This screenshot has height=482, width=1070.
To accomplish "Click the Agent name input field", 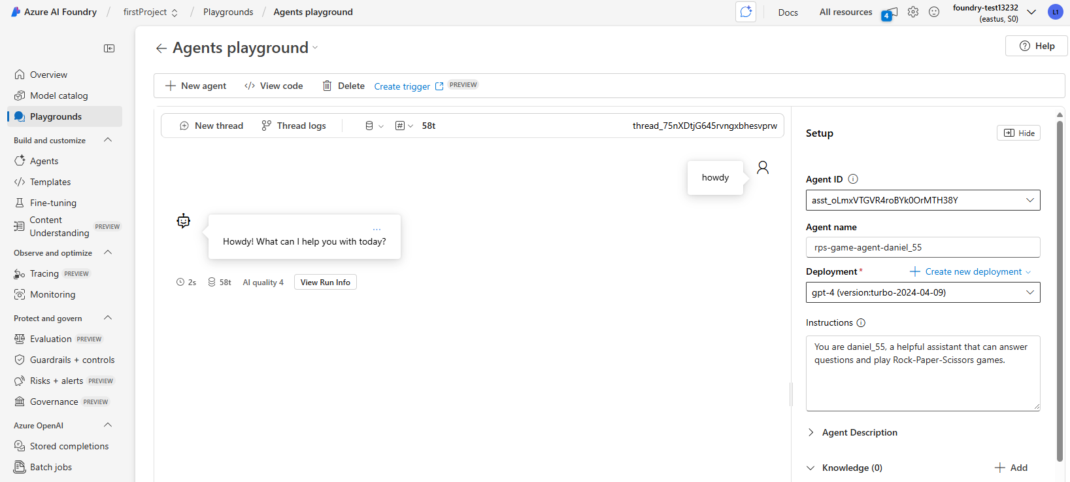I will [x=922, y=247].
